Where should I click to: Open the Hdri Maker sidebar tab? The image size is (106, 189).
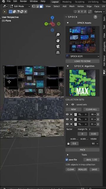tap(104, 61)
